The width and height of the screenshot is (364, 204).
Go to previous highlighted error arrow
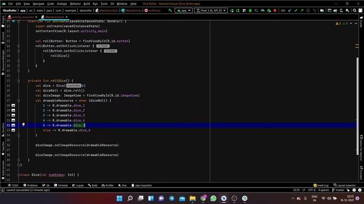(351, 24)
